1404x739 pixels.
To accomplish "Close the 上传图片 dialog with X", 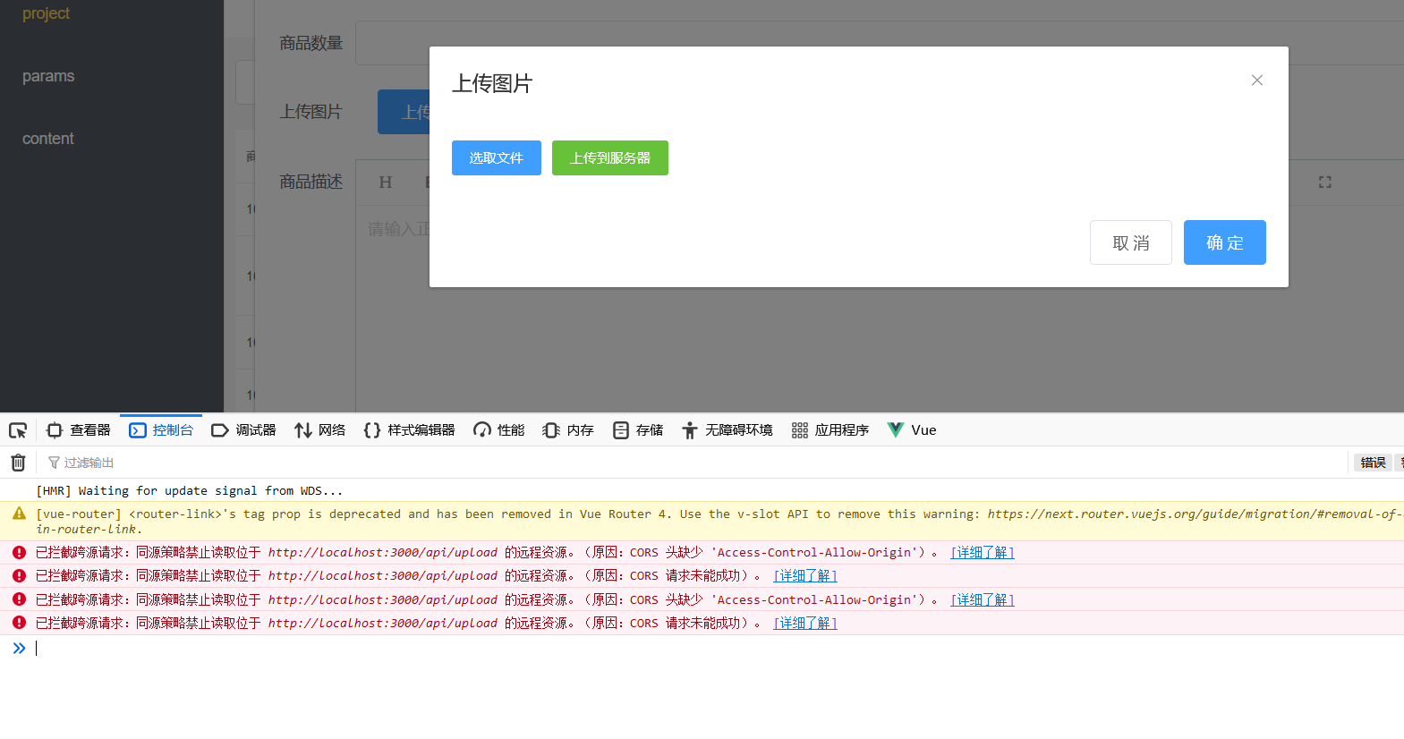I will tap(1256, 81).
